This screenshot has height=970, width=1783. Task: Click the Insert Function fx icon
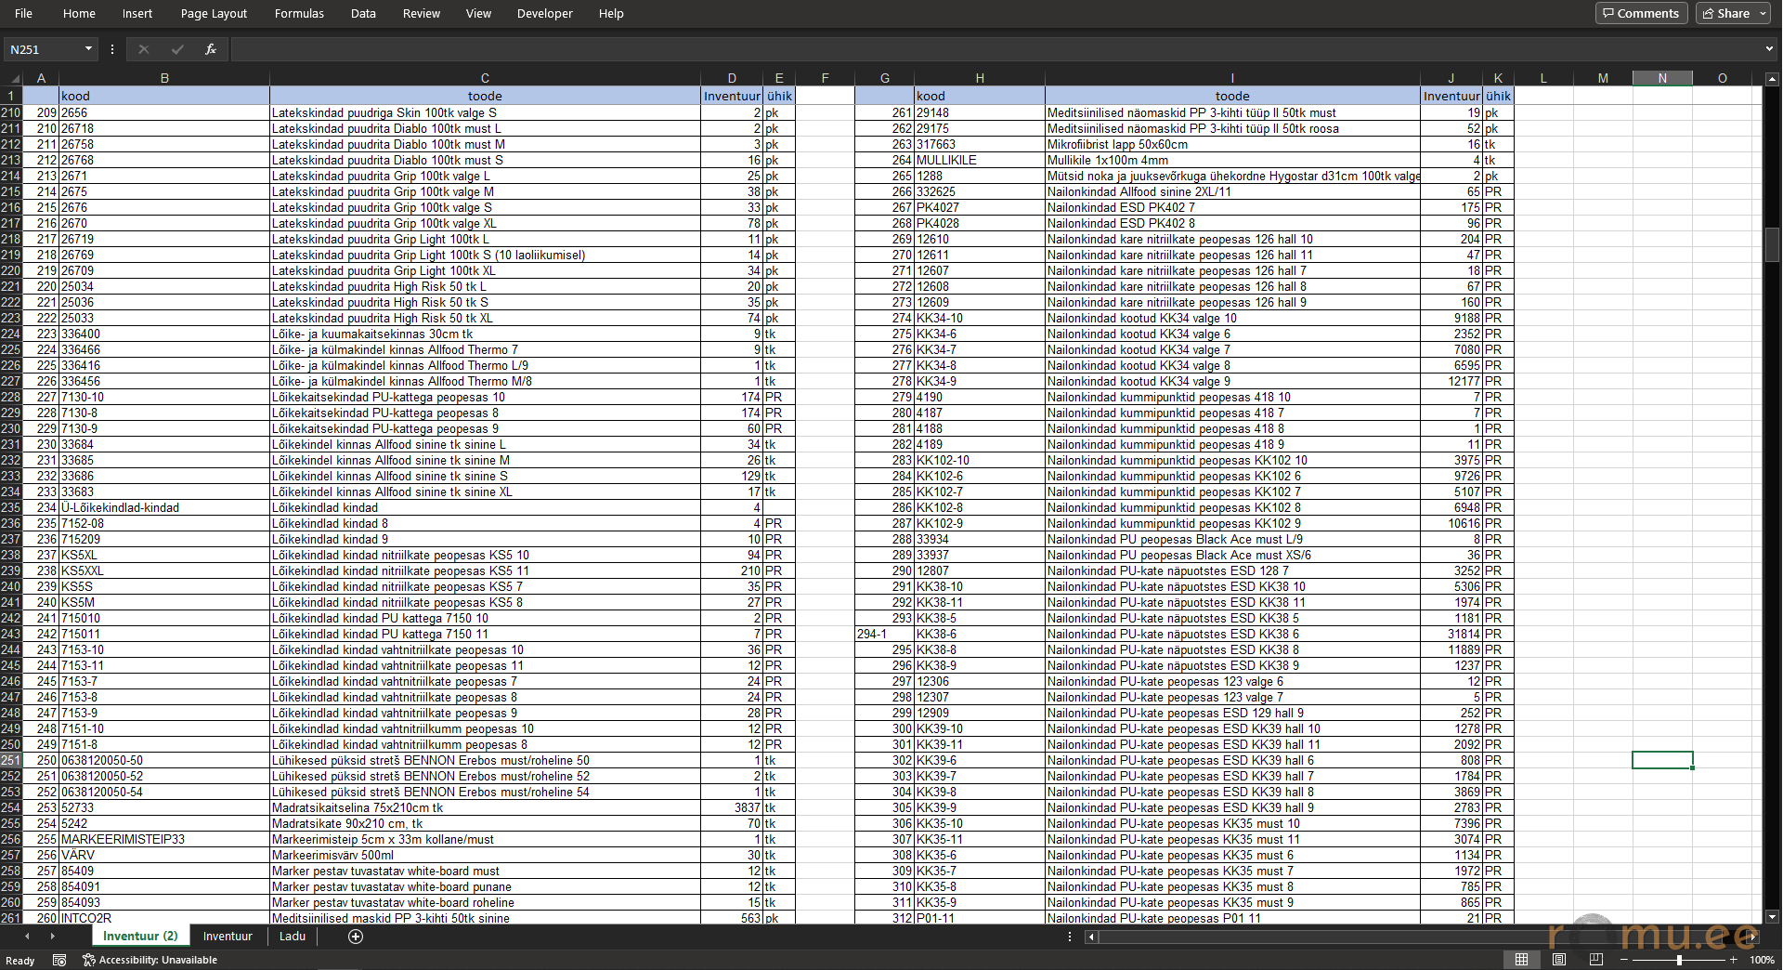(x=211, y=49)
